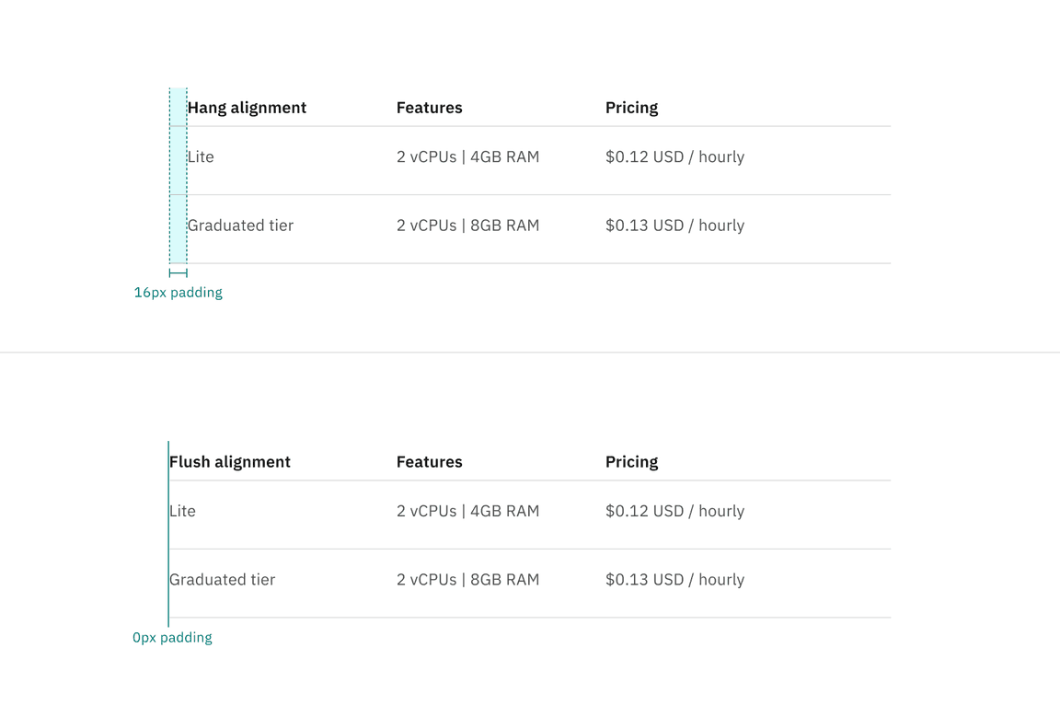The image size is (1060, 706).
Task: Select the Graduated tier row in the hang table
Action: click(x=240, y=226)
